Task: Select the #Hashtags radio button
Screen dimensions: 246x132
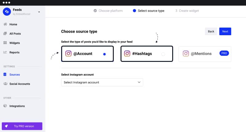Action: click(163, 54)
